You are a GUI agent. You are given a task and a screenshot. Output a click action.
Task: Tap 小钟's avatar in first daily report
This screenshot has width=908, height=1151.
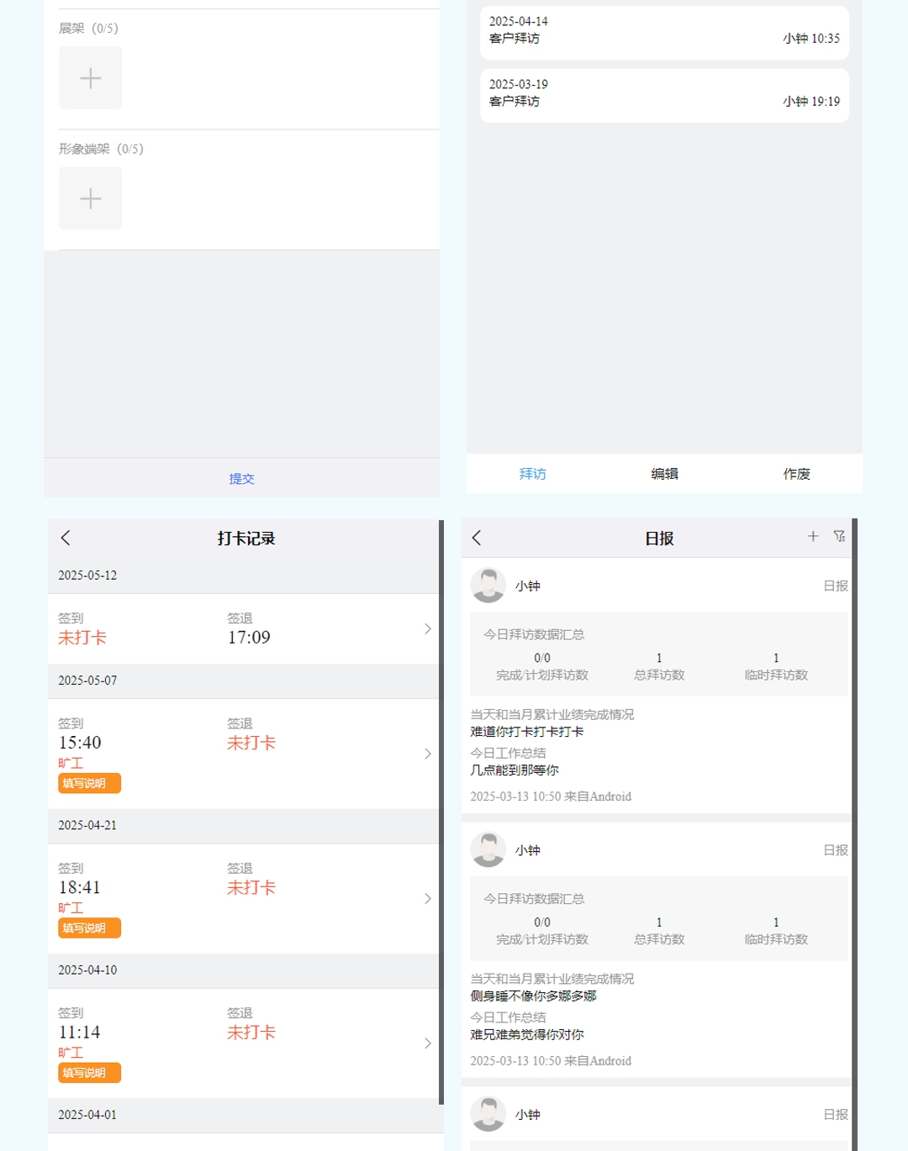488,586
